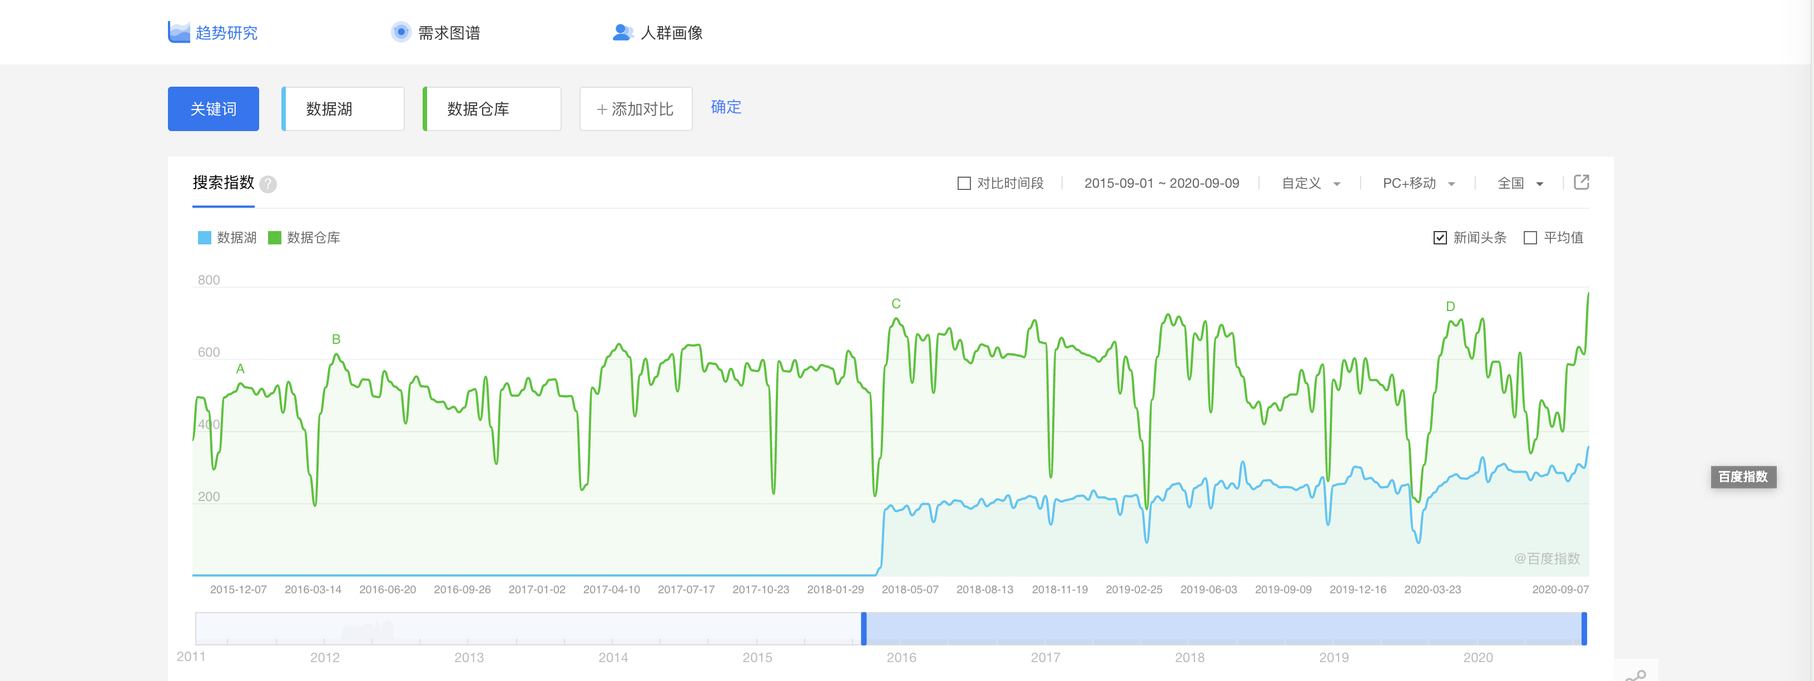The image size is (1814, 681).
Task: Click the 确定 link
Action: click(725, 107)
